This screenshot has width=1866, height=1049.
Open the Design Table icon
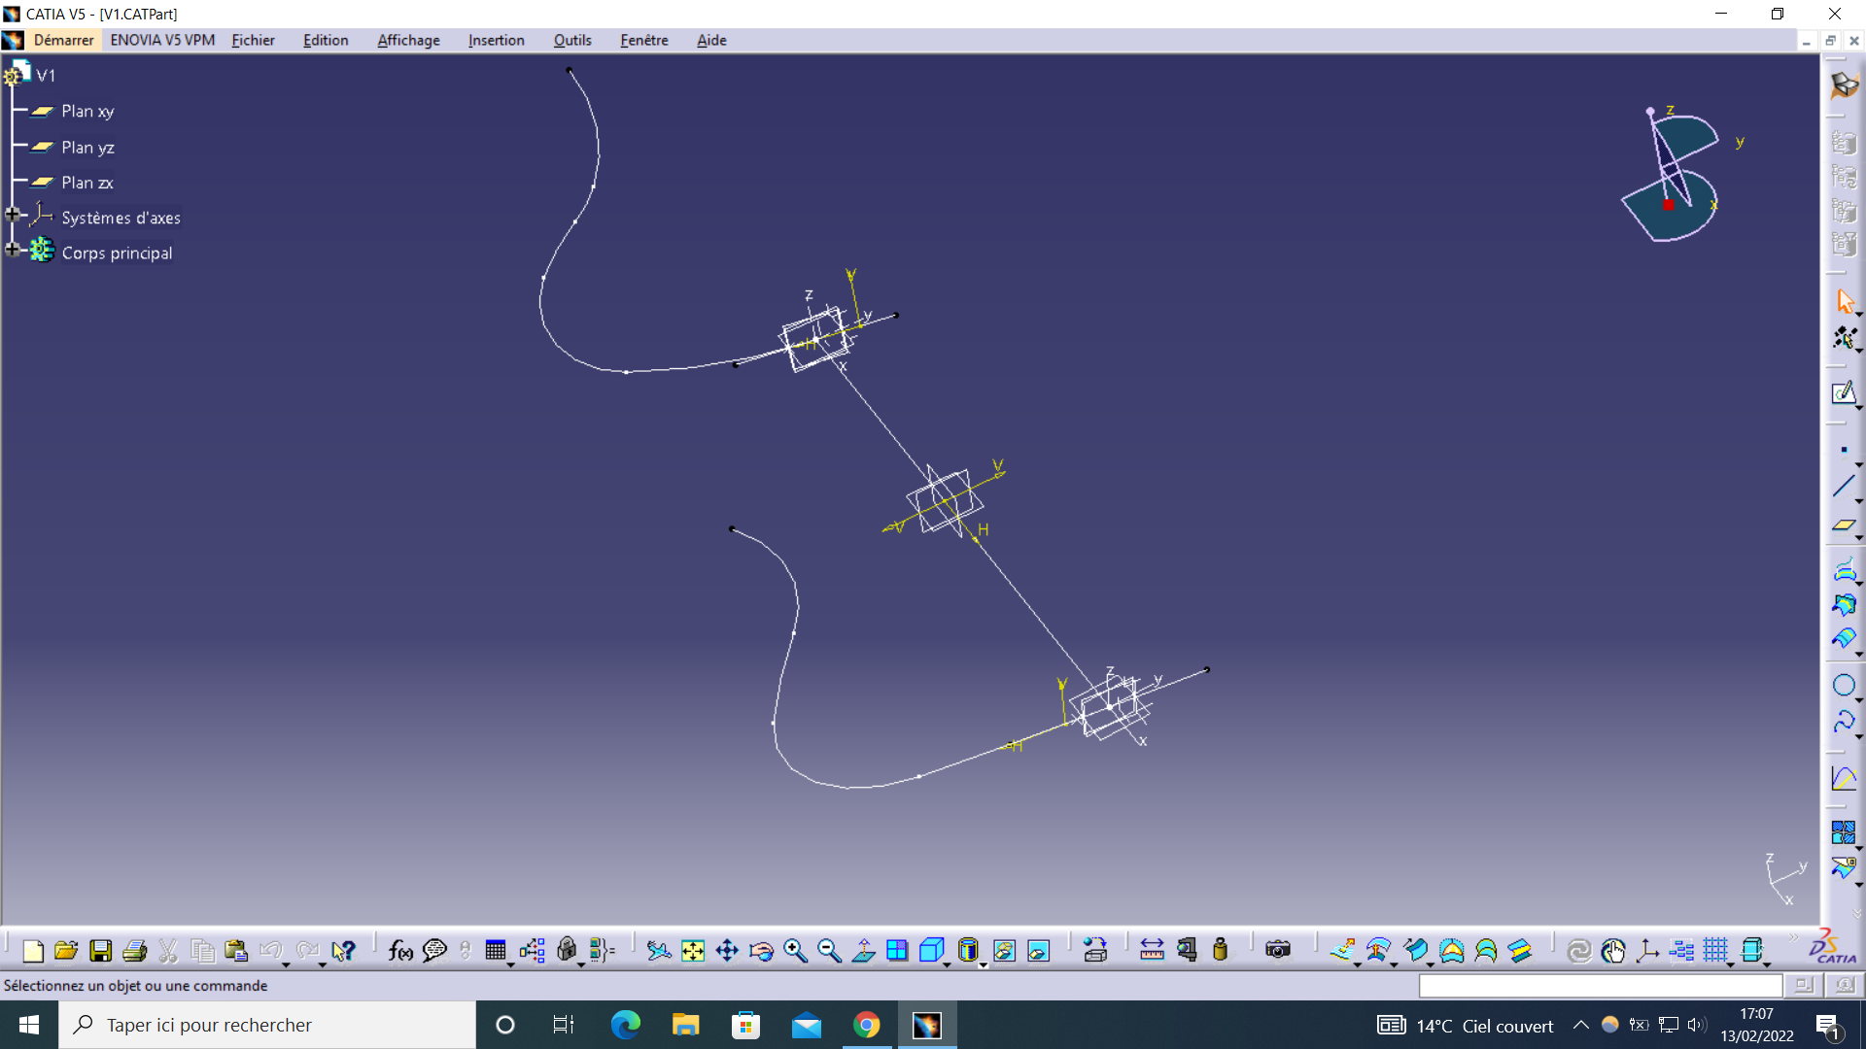pyautogui.click(x=496, y=951)
